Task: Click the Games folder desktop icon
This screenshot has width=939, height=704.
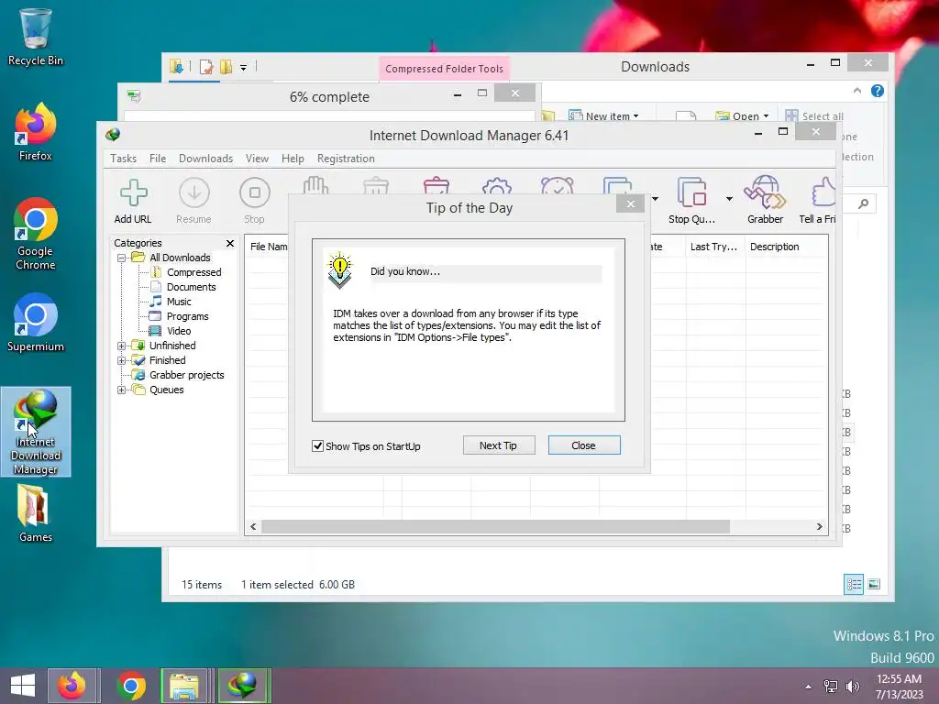Action: [x=36, y=513]
